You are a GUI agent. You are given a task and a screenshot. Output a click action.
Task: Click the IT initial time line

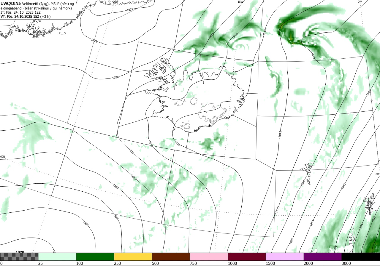click(x=20, y=12)
